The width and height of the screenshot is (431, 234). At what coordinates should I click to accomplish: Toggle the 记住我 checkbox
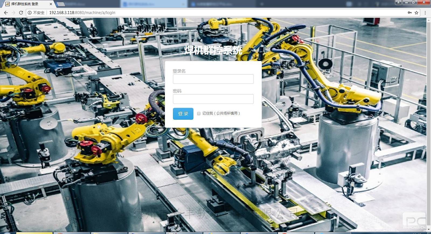(x=199, y=113)
